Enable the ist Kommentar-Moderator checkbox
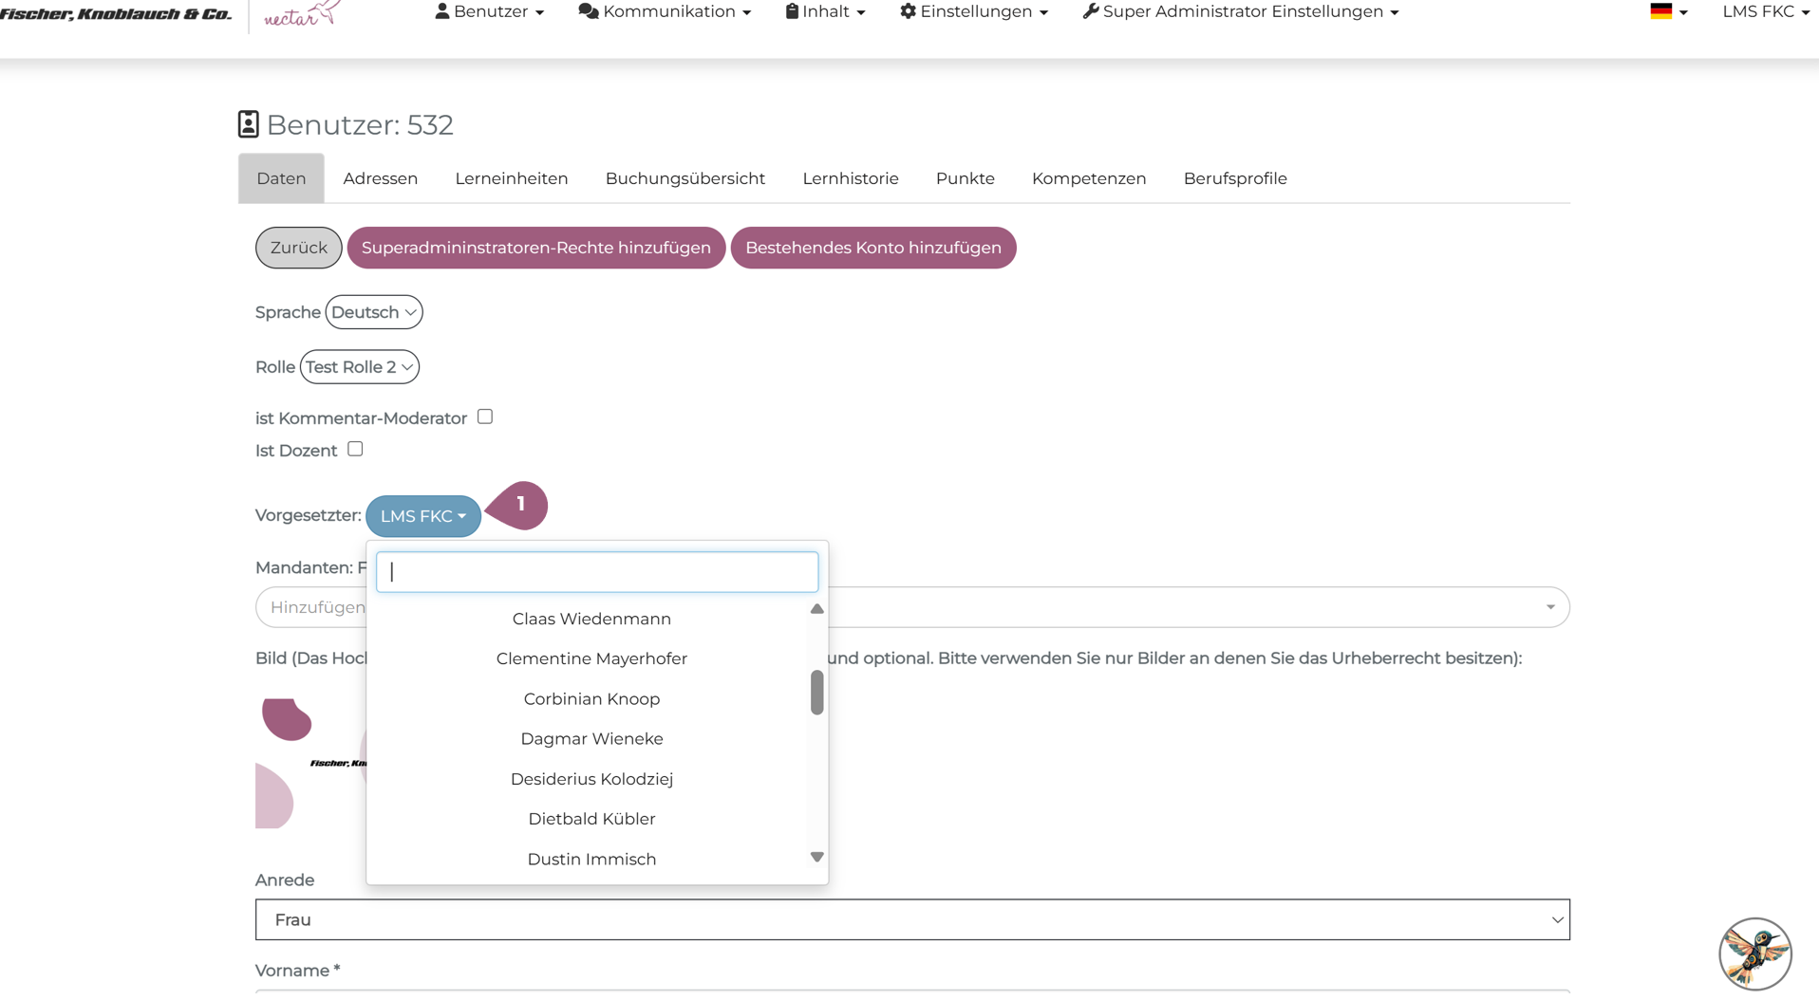 [x=485, y=417]
